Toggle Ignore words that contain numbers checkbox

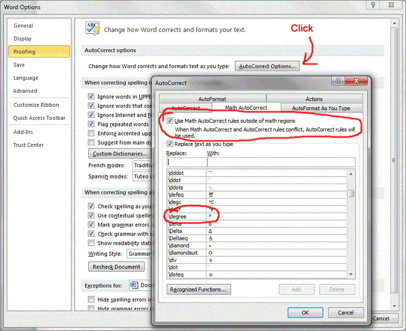point(91,105)
